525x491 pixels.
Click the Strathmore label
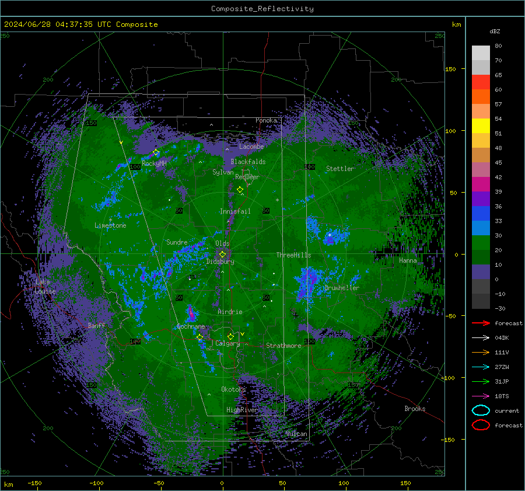point(283,346)
